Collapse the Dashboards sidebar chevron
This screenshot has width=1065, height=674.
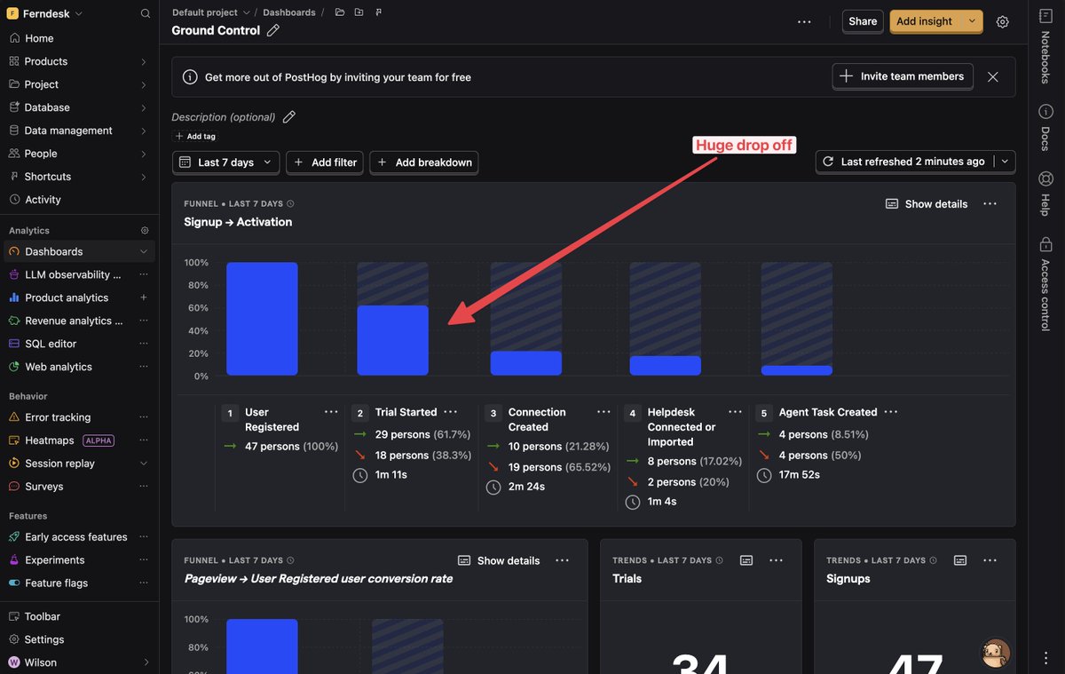click(x=144, y=252)
